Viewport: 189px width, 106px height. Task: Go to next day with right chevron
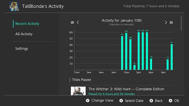point(166,22)
